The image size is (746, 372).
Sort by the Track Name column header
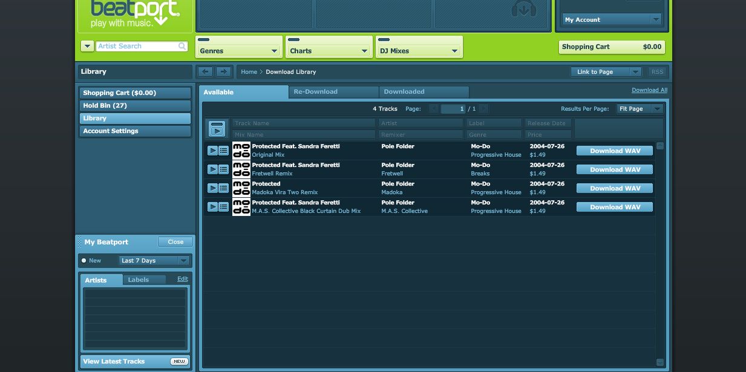[304, 123]
